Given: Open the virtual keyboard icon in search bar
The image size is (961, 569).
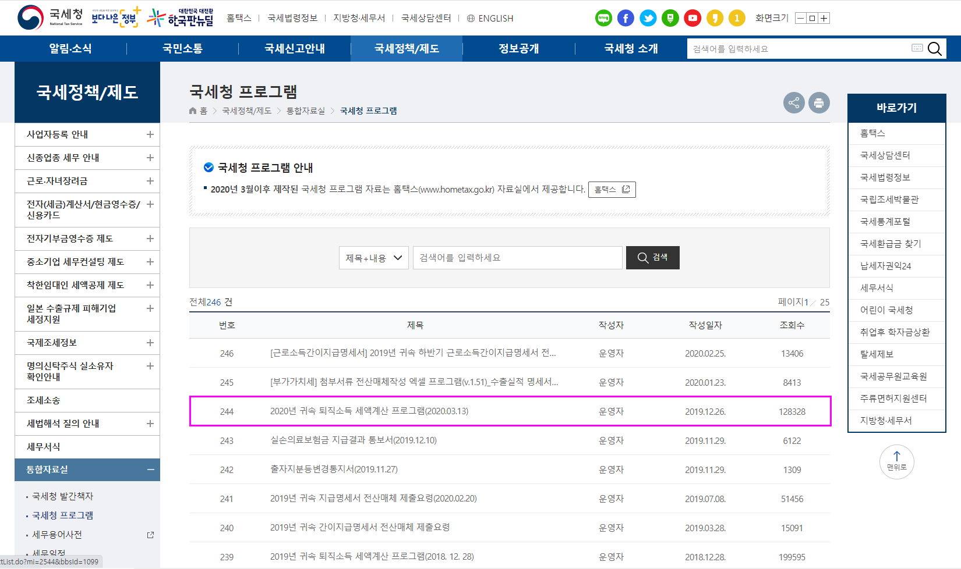Looking at the screenshot, I should point(917,48).
